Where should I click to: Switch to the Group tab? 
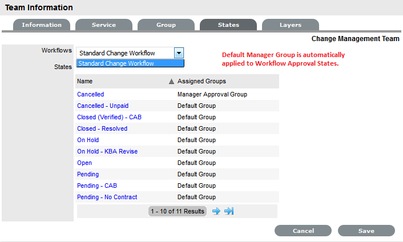[x=166, y=25]
